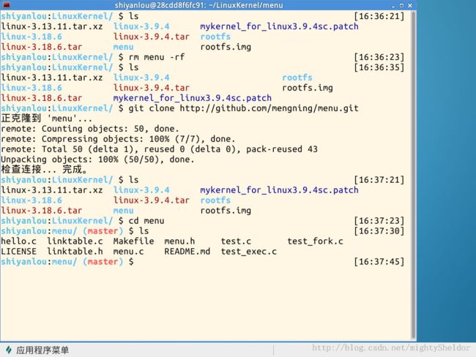The height and width of the screenshot is (357, 476).
Task: Click the timestamp [16:36:21]
Action: click(379, 16)
